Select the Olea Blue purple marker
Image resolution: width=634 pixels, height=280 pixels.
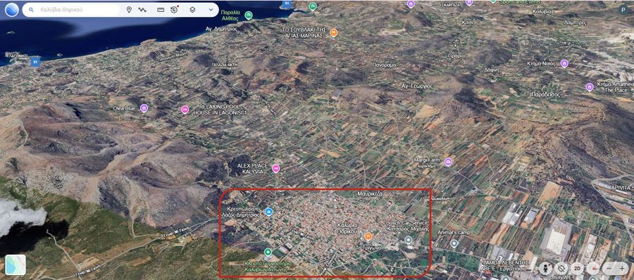[144, 108]
